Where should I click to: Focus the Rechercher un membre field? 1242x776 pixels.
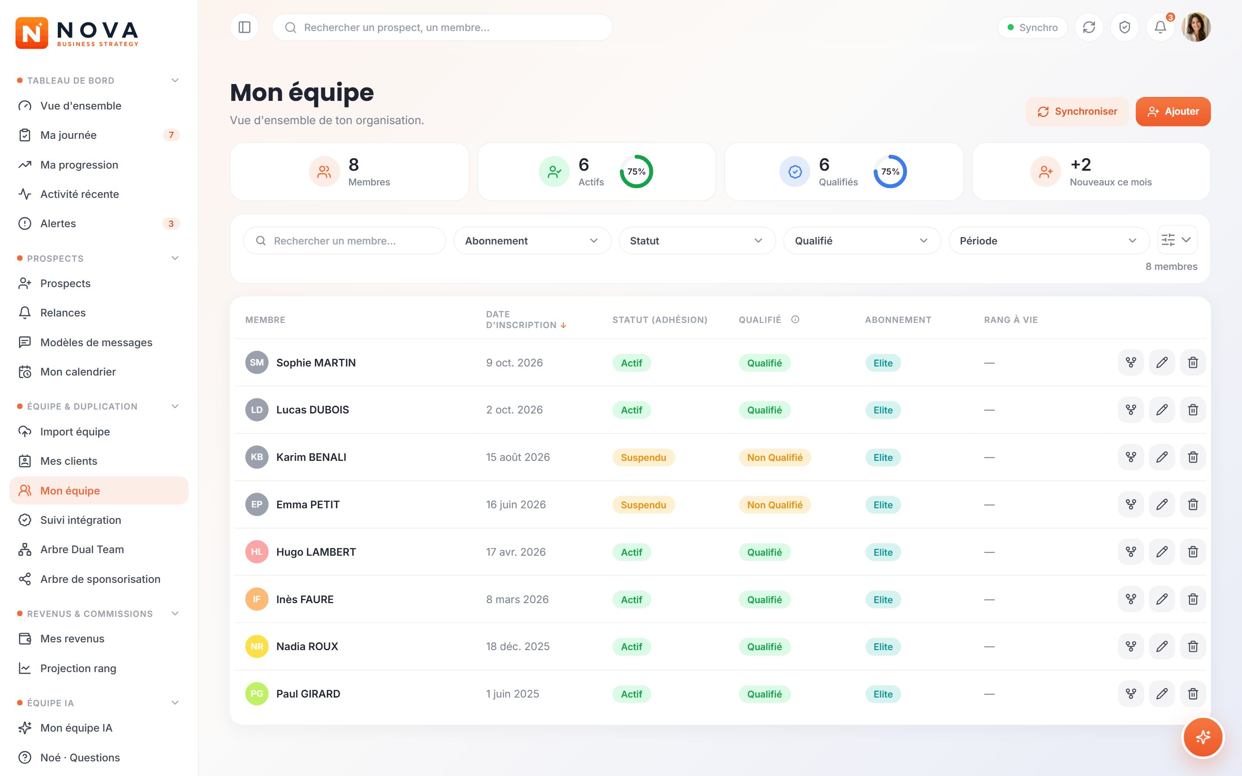click(x=345, y=241)
